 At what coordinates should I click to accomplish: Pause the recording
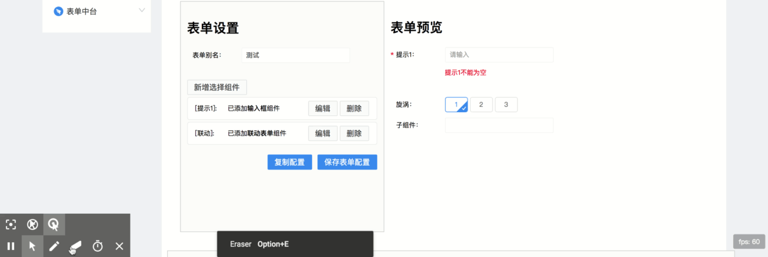[x=11, y=246]
